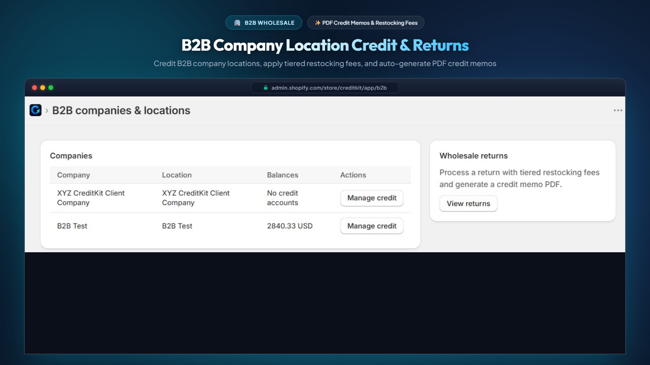The height and width of the screenshot is (365, 650).
Task: Click the No credit accounts balance cell
Action: pos(282,198)
